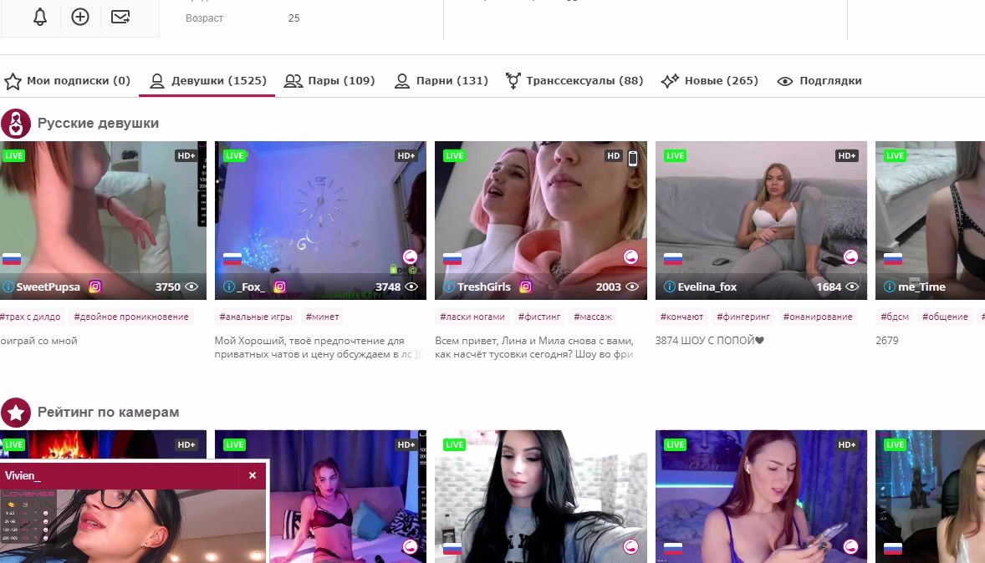Click the Instagram icon next to TreshGirls

[526, 287]
